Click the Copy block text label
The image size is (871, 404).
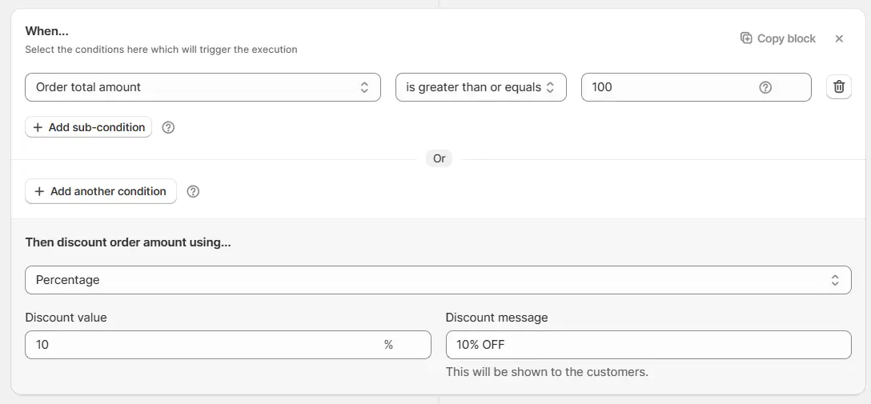click(786, 38)
